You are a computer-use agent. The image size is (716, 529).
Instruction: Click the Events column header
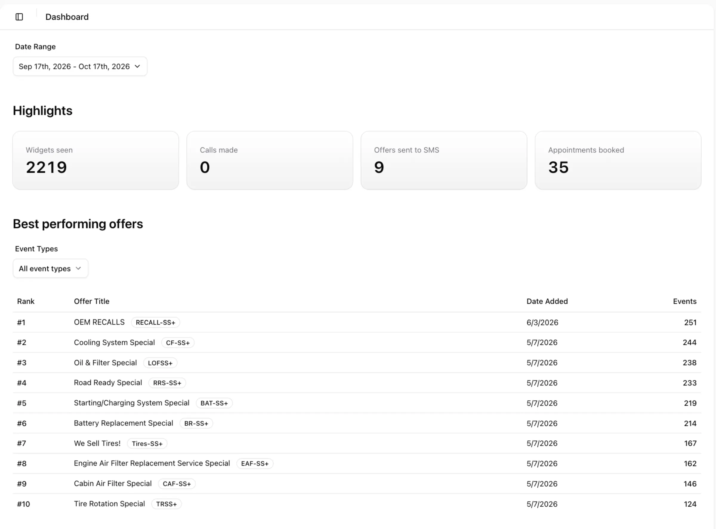685,301
